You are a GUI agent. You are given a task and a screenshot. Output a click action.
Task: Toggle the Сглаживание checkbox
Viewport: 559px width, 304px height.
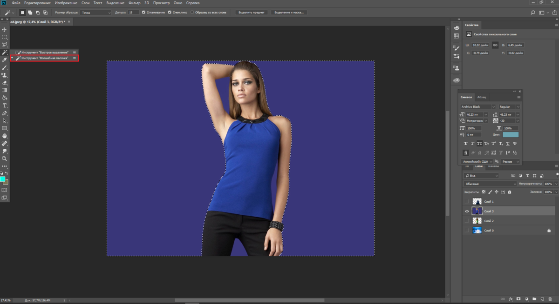point(143,13)
